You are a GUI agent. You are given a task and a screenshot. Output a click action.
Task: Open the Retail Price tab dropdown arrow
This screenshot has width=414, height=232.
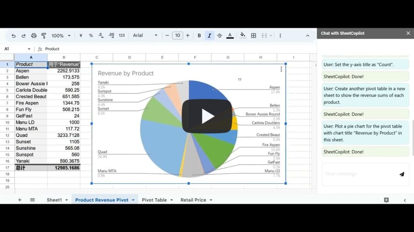pos(211,200)
